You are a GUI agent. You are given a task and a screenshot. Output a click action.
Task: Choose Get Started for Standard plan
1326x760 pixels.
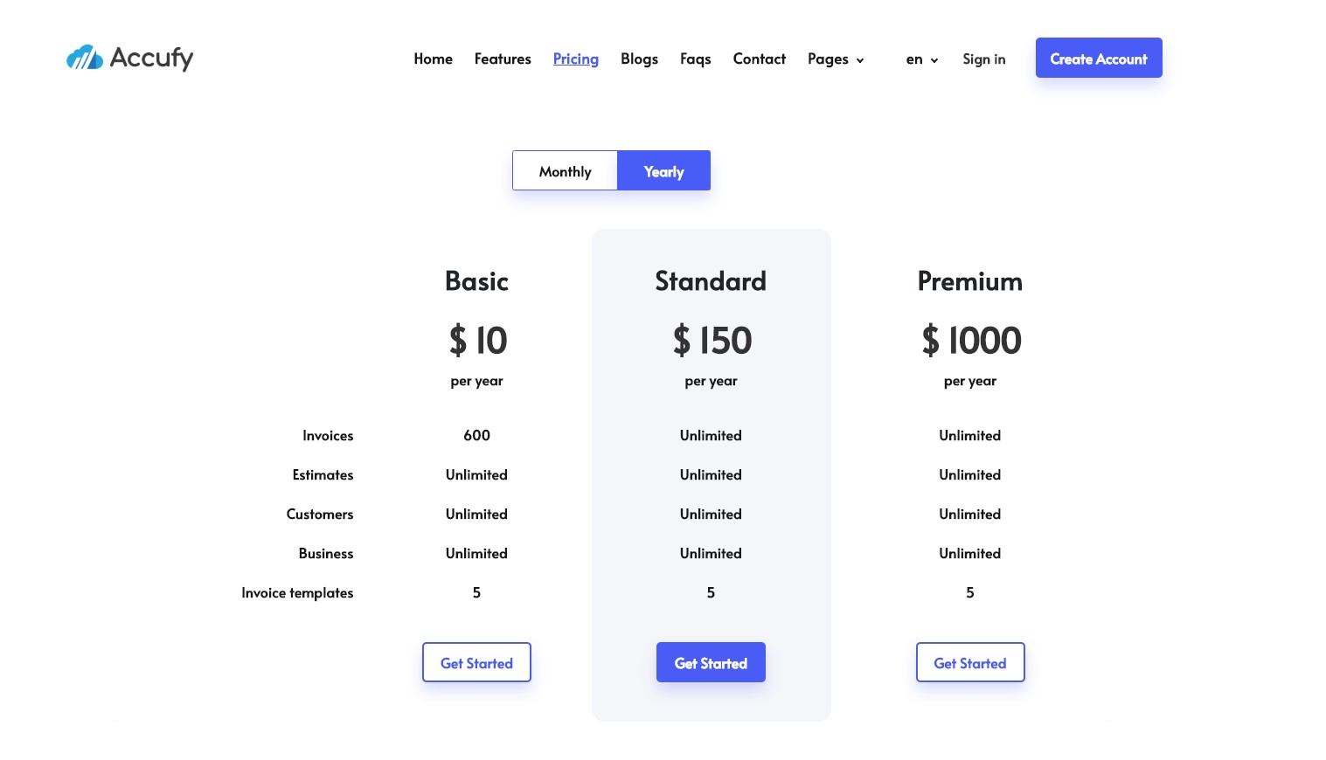(711, 662)
